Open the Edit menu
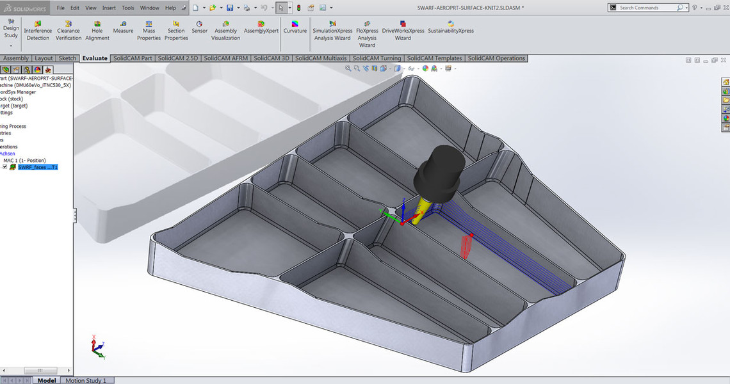Screen dimensions: 730x384 pyautogui.click(x=75, y=8)
